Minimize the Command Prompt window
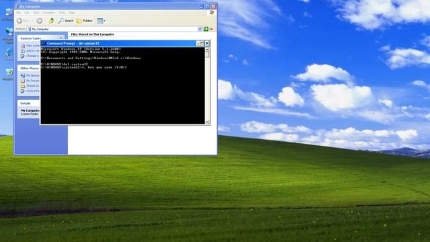The width and height of the screenshot is (430, 242). coord(198,43)
